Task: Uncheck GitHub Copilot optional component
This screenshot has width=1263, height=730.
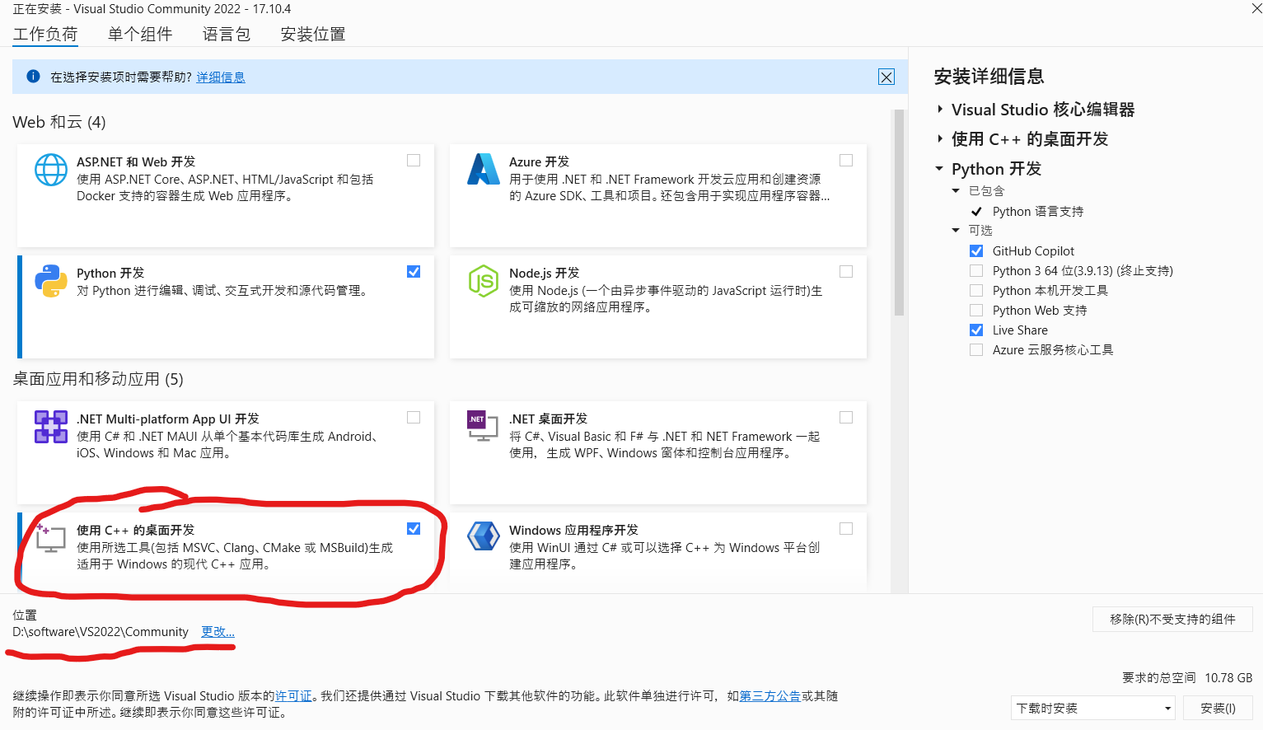Action: click(976, 251)
